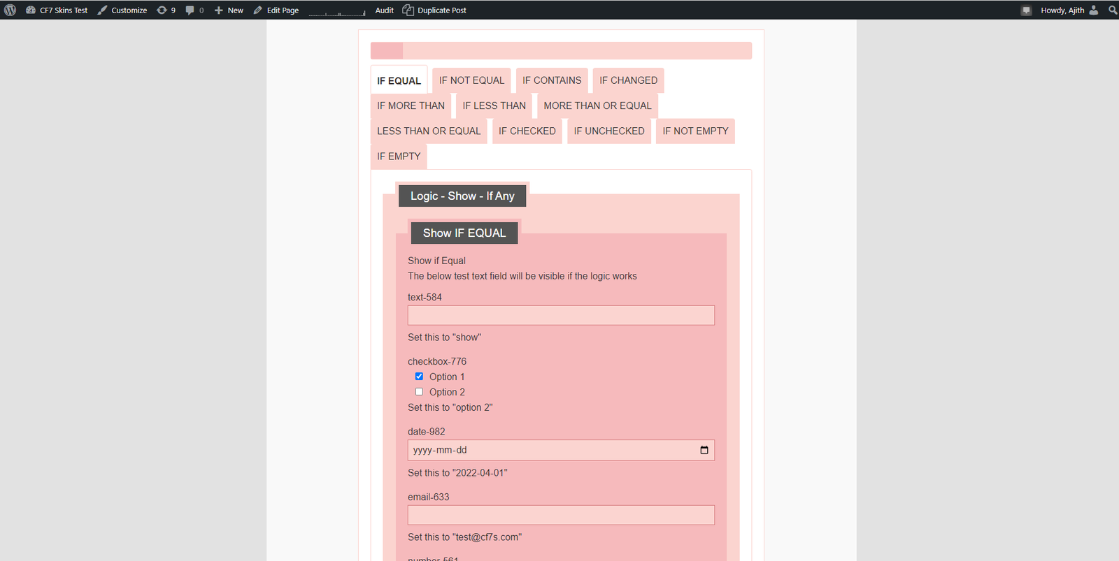Uncheck the Option 1 checkbox
1119x561 pixels.
(419, 377)
